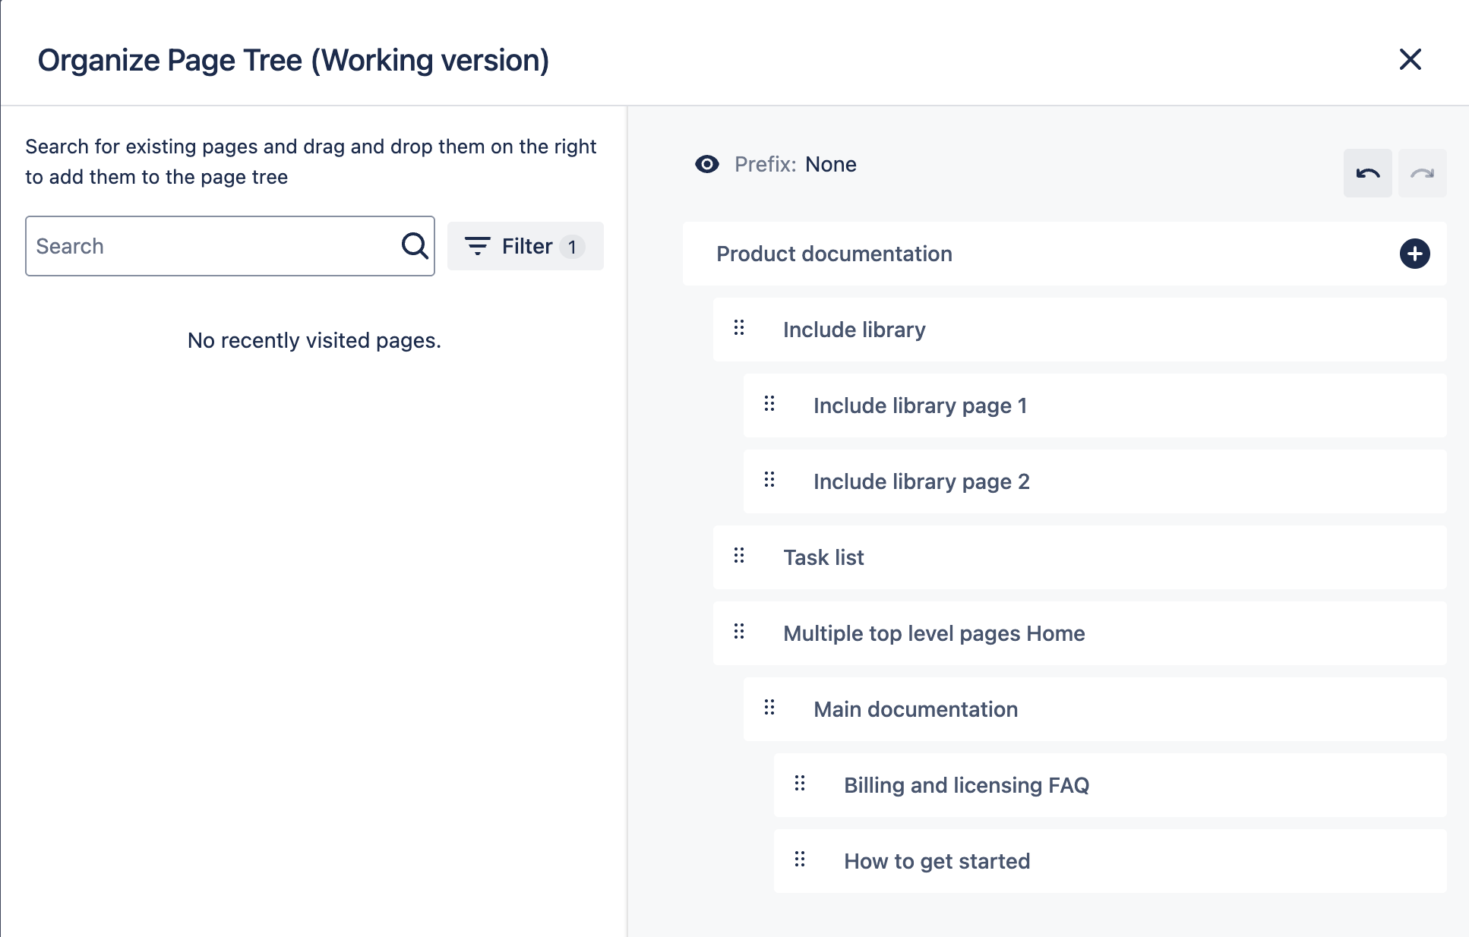Click the undo arrow button
The image size is (1469, 937).
coord(1367,173)
